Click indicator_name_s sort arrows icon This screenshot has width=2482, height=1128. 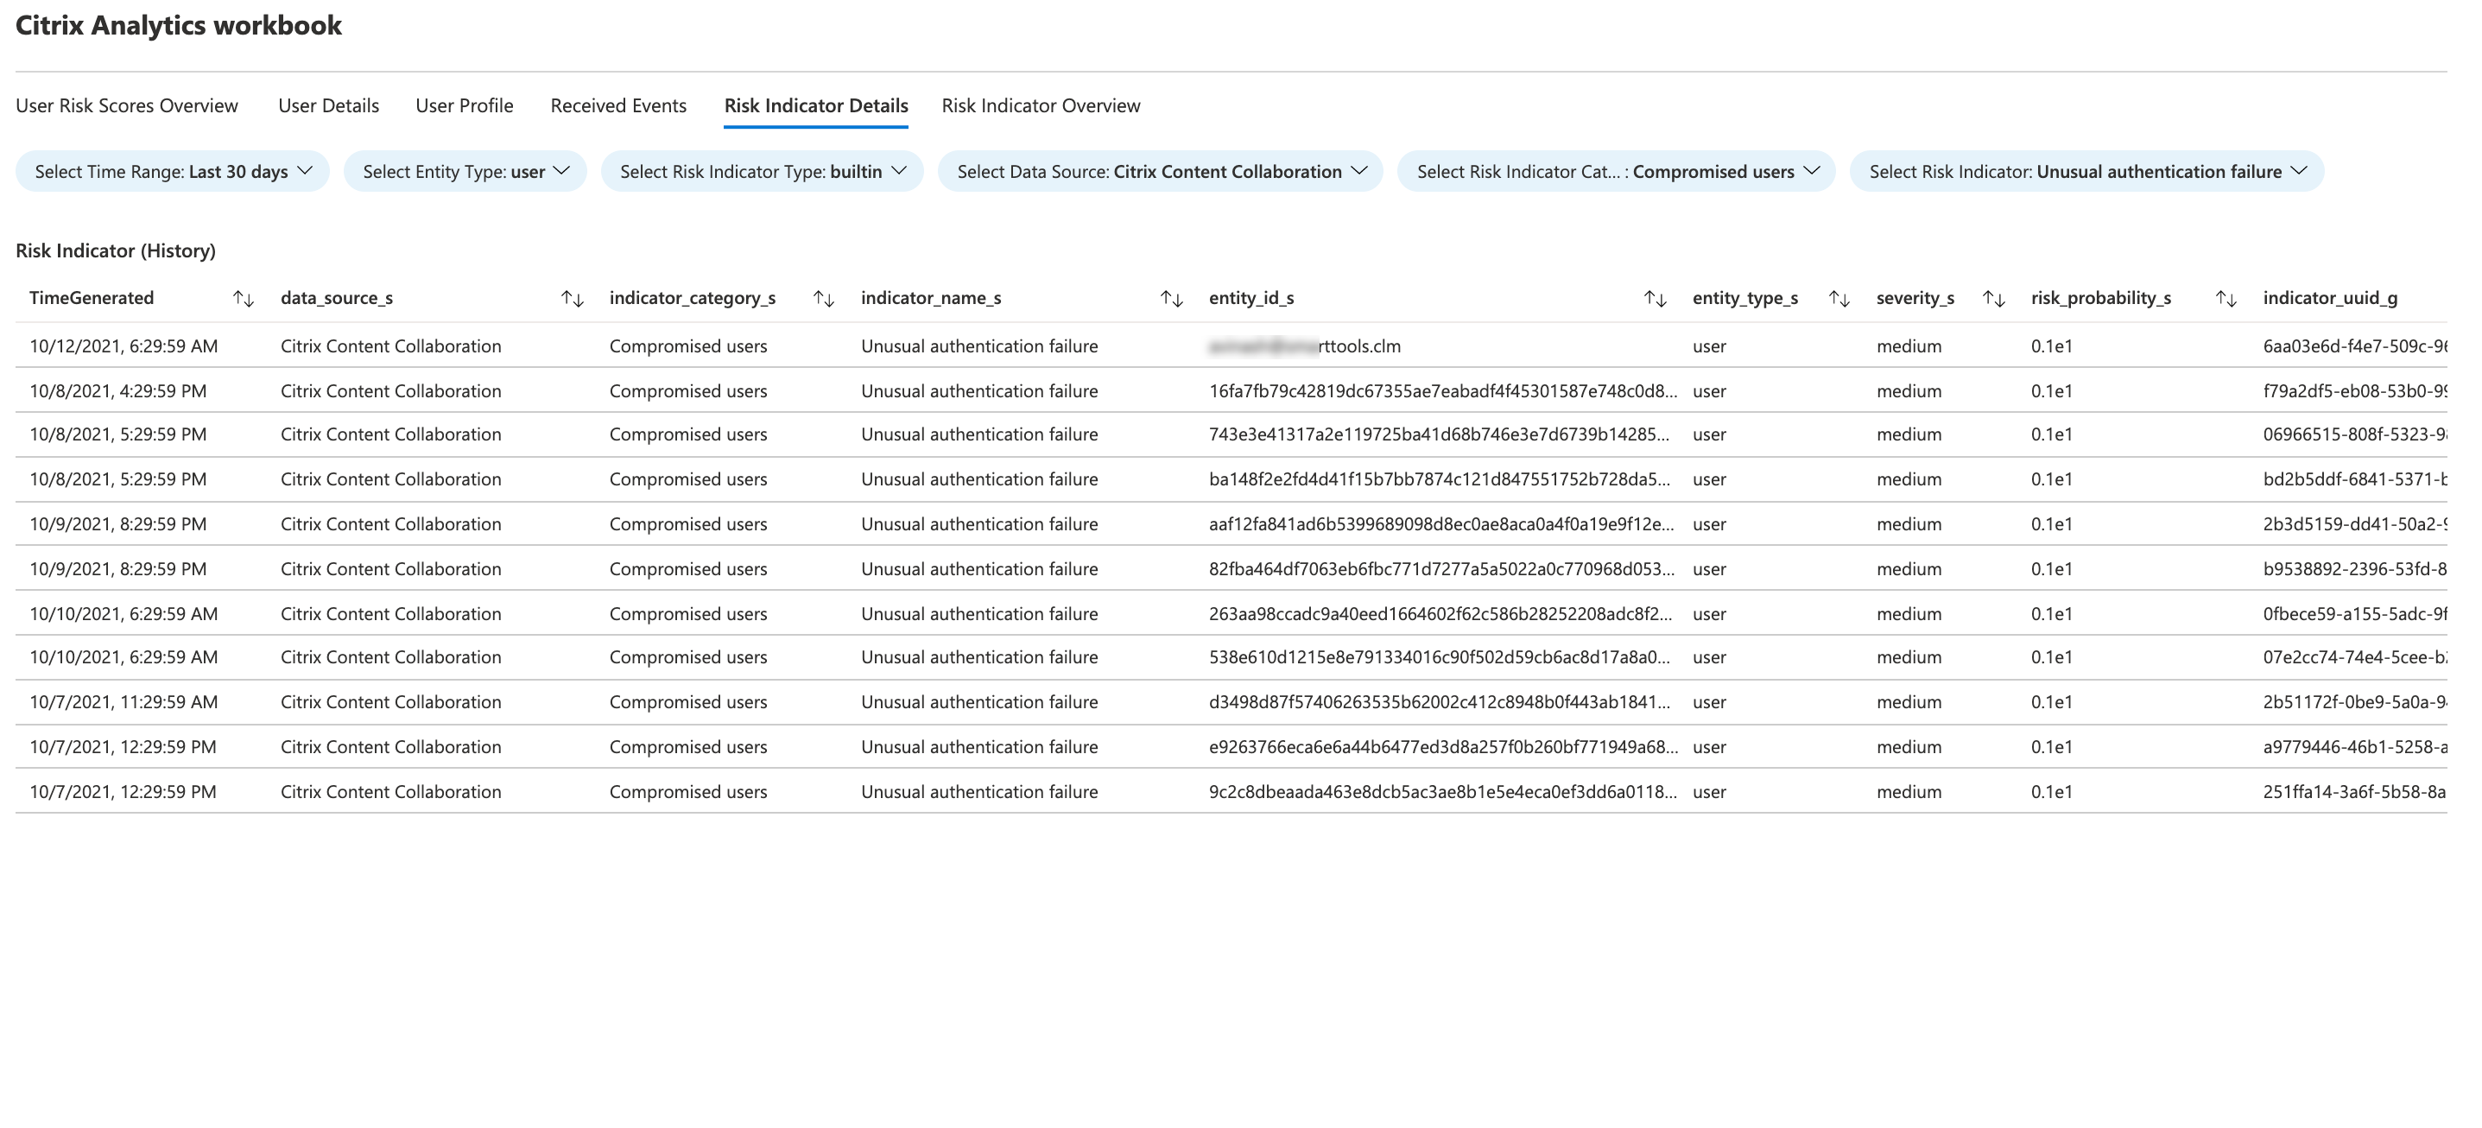(1172, 299)
